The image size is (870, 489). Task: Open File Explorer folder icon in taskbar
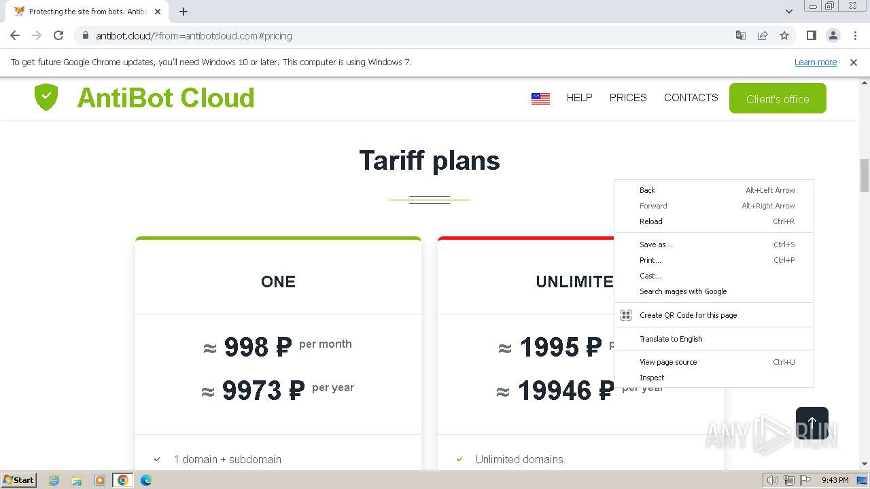(77, 480)
